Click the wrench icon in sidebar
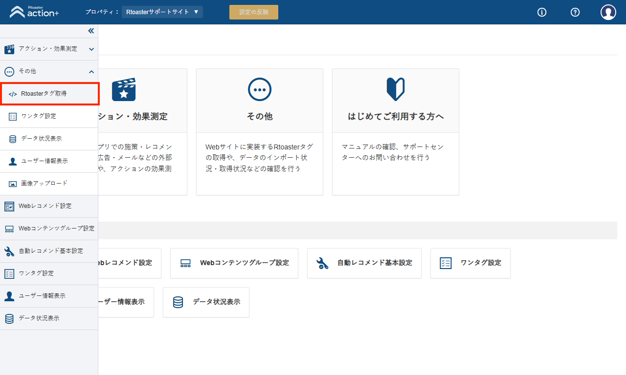The width and height of the screenshot is (626, 375). [x=9, y=251]
